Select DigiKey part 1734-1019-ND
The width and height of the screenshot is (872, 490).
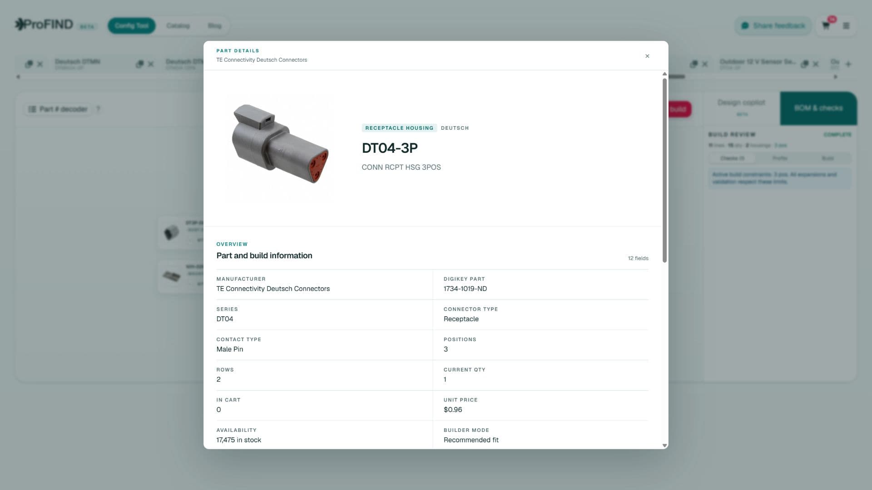465,289
